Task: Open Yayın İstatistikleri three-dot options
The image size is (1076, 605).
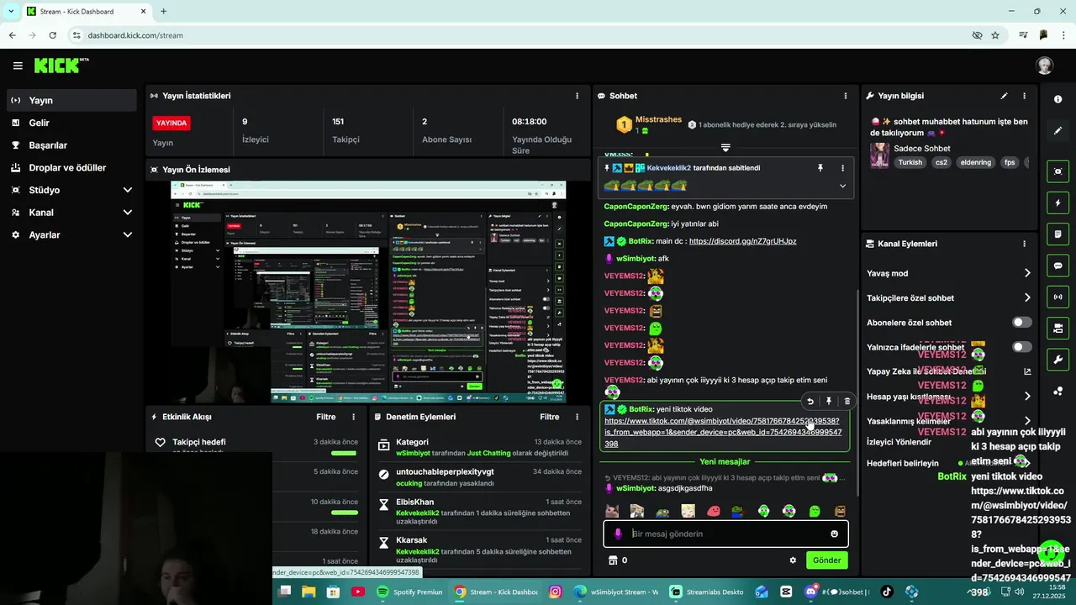Action: point(577,96)
